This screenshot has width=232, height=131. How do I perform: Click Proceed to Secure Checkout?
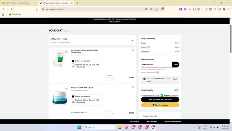[x=160, y=99]
